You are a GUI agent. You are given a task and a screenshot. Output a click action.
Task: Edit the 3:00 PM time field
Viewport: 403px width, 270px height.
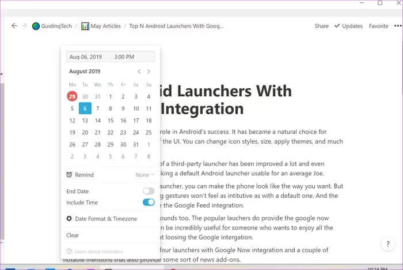124,57
